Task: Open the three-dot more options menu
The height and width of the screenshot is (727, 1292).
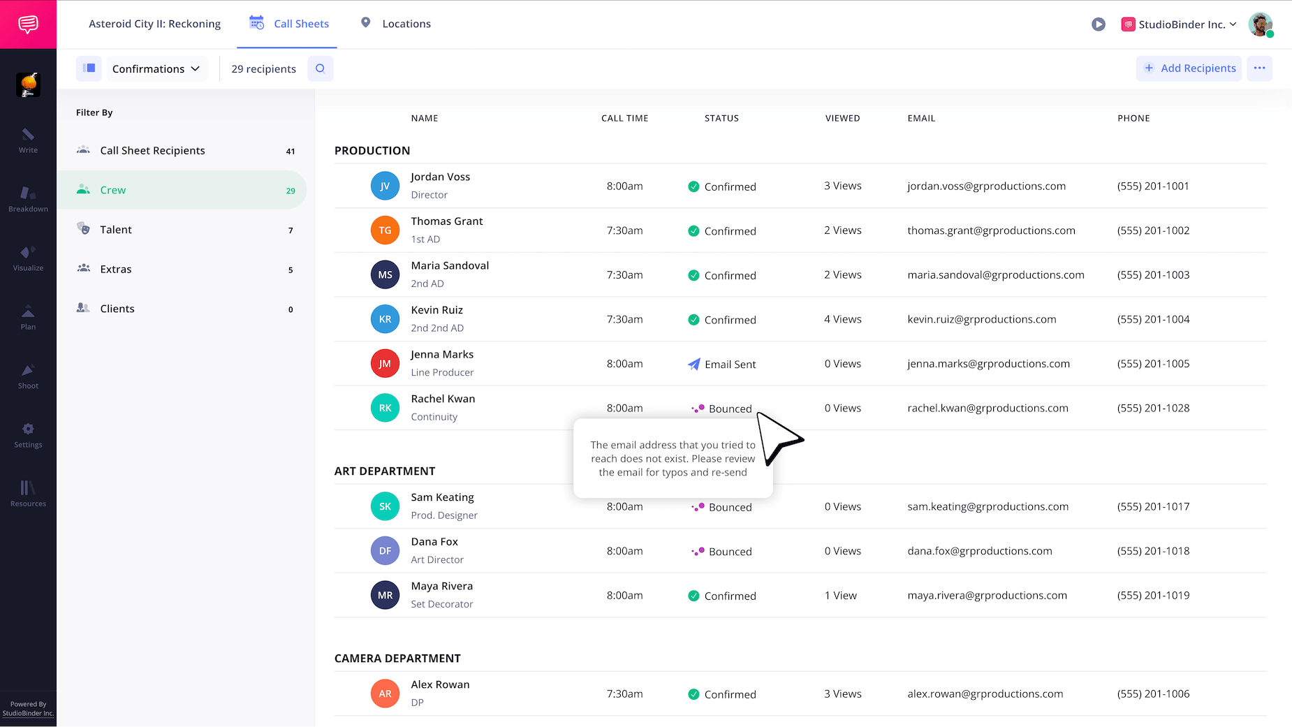Action: point(1259,68)
